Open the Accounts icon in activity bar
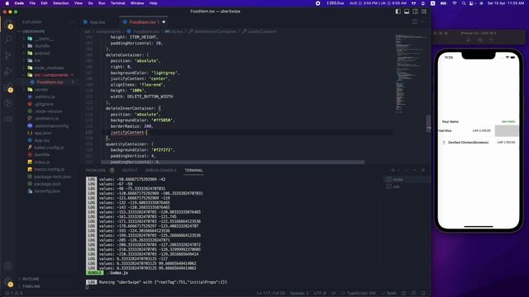Screen dimensions: 529x297 [8, 266]
